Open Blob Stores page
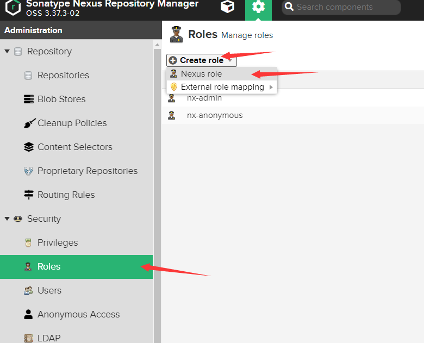This screenshot has width=424, height=343. (61, 99)
